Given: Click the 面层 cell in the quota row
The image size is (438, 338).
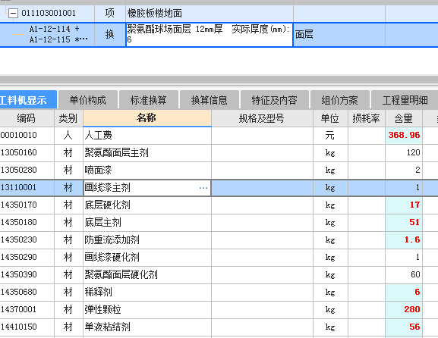Looking at the screenshot, I should pos(339,35).
